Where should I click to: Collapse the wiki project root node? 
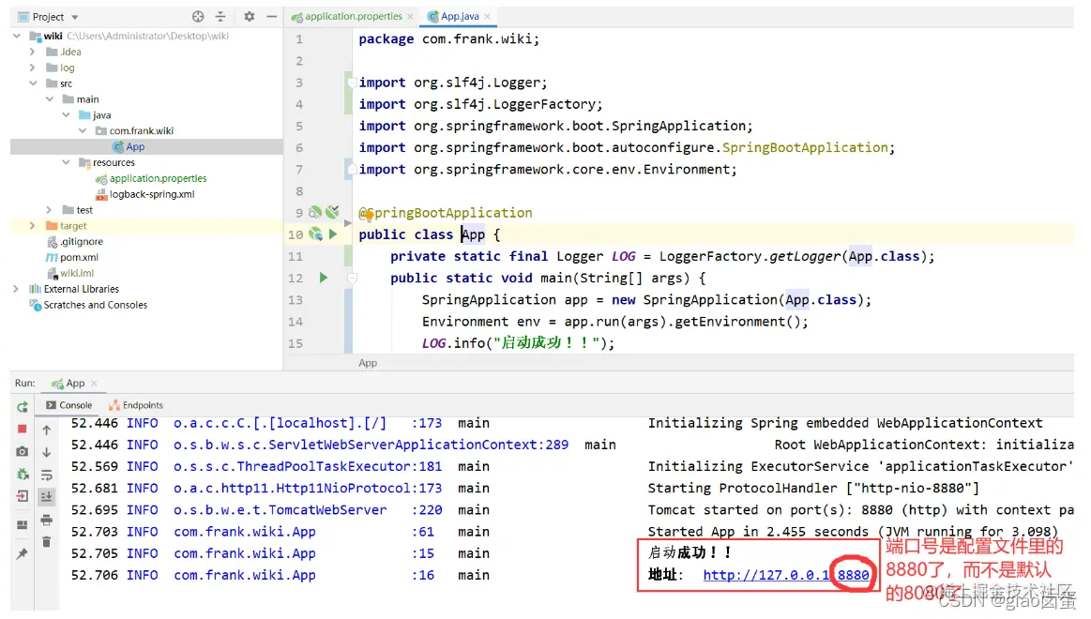(x=17, y=36)
